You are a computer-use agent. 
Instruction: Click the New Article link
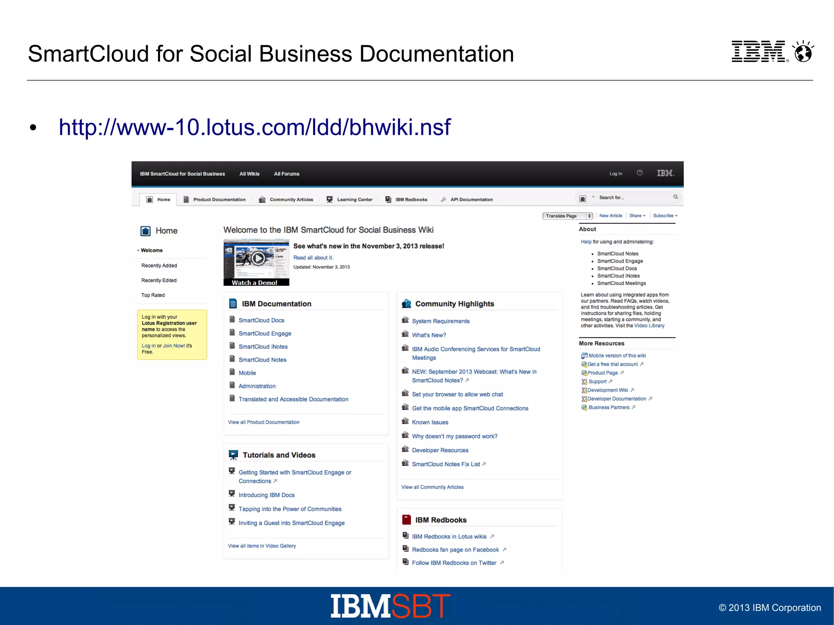coord(610,216)
